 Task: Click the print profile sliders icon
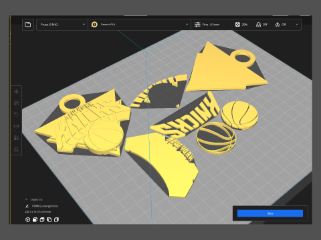coord(197,25)
